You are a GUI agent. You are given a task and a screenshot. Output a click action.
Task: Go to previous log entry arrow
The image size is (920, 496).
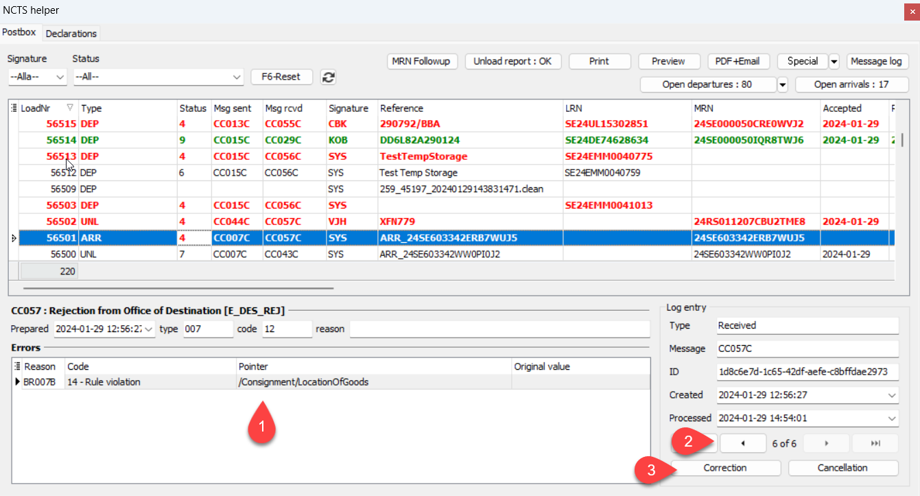click(743, 444)
